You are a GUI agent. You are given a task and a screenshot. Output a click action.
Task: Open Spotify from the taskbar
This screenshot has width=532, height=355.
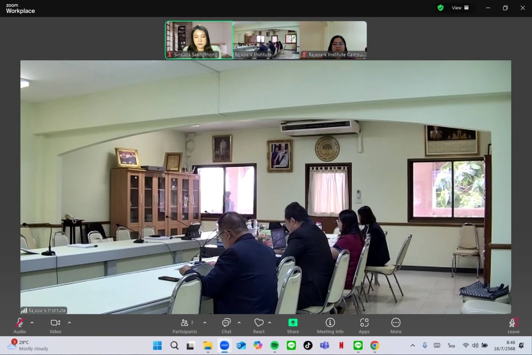click(274, 345)
